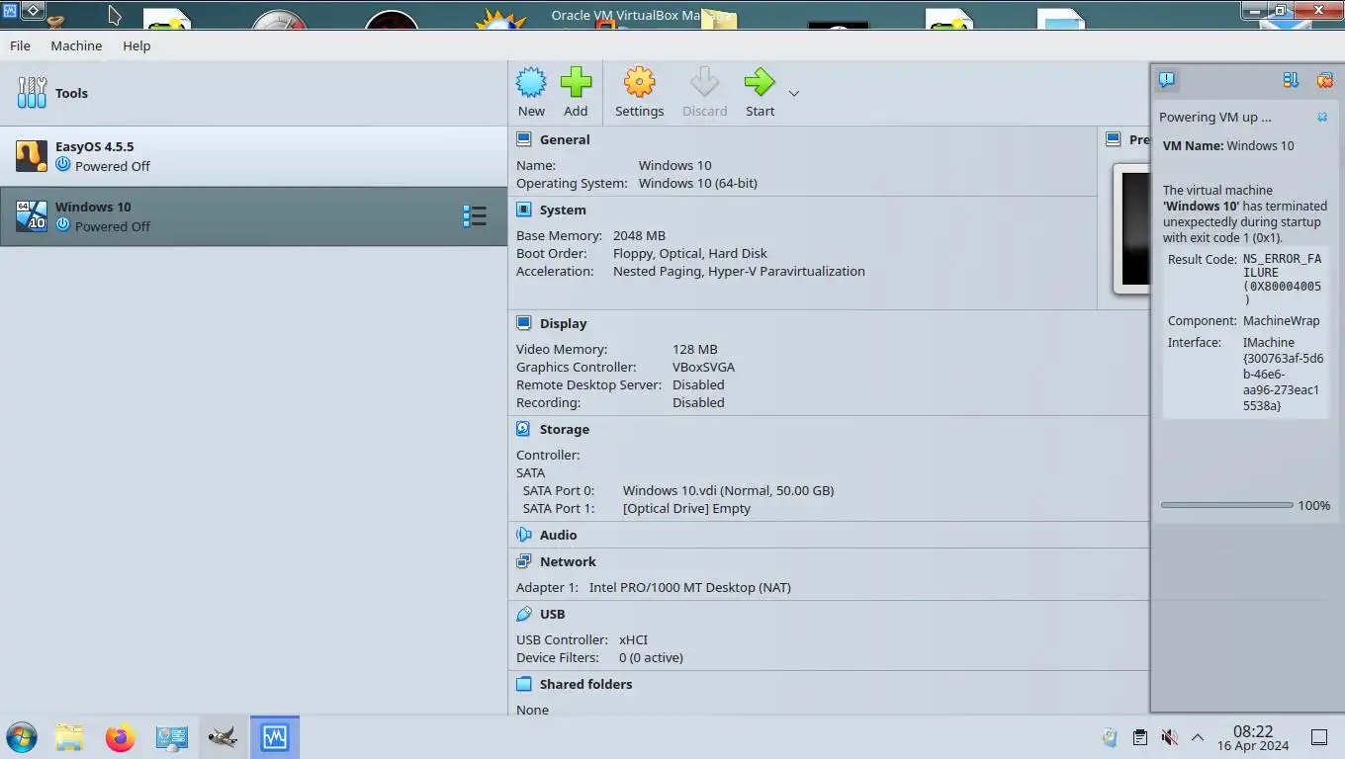Image resolution: width=1345 pixels, height=759 pixels.
Task: Click the Shared folders section icon
Action: tap(523, 684)
